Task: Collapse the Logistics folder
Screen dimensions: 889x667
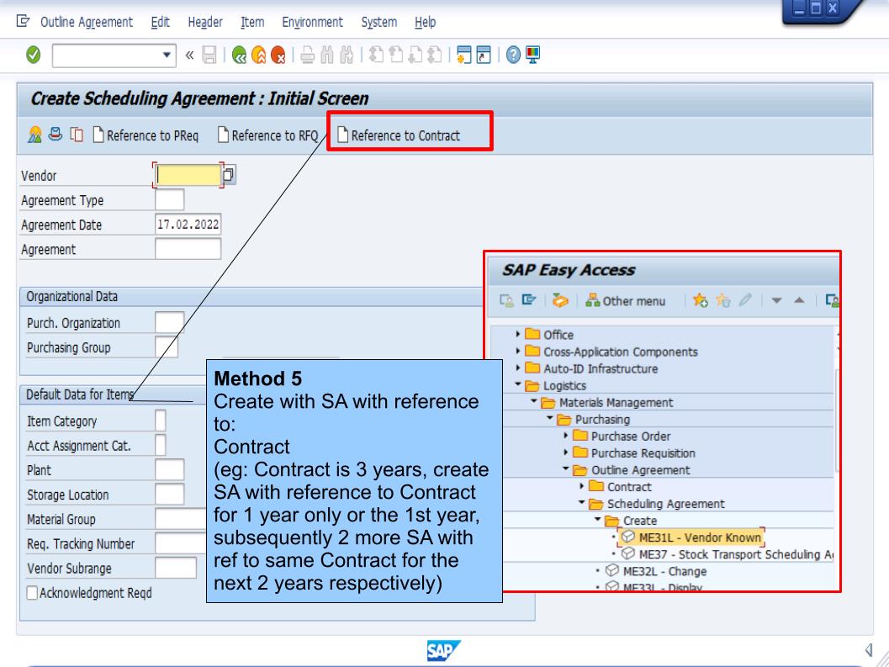Action: click(517, 385)
